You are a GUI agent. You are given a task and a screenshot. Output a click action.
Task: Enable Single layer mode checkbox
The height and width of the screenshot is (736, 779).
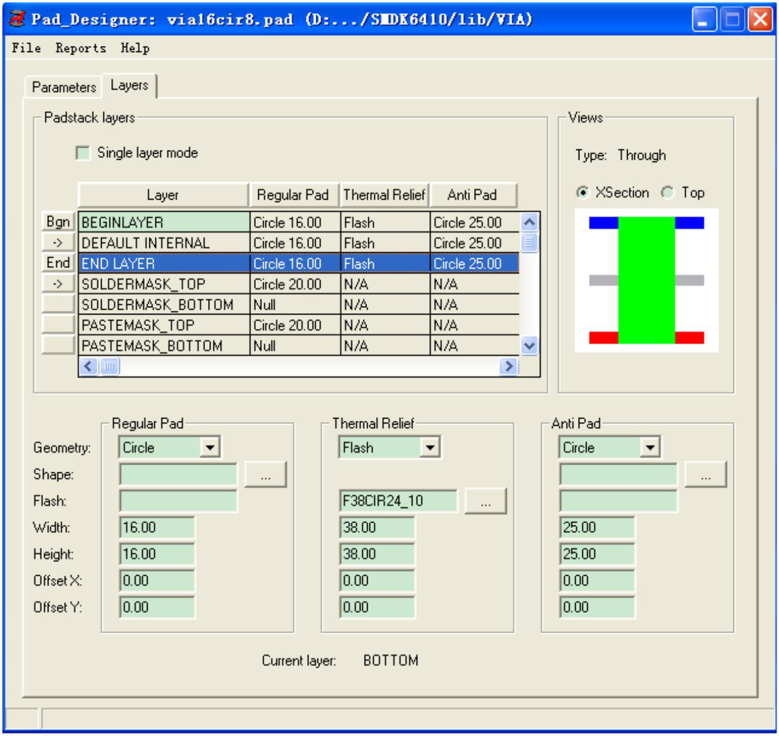pyautogui.click(x=83, y=153)
